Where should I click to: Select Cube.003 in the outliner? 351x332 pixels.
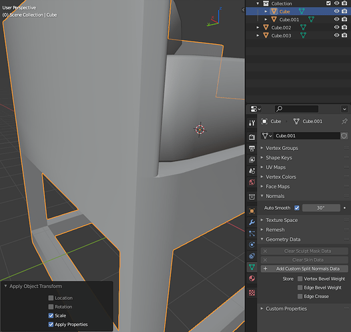(x=281, y=35)
